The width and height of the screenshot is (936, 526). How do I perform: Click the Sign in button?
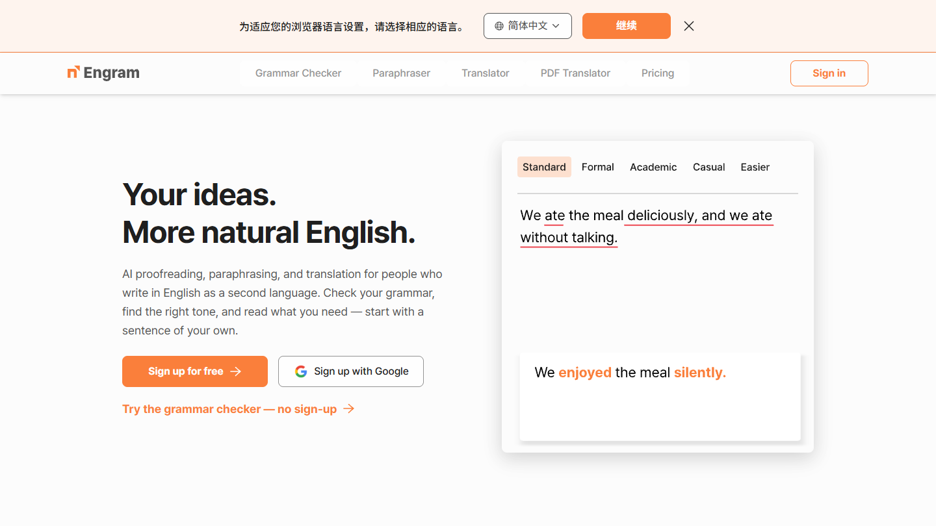tap(829, 73)
